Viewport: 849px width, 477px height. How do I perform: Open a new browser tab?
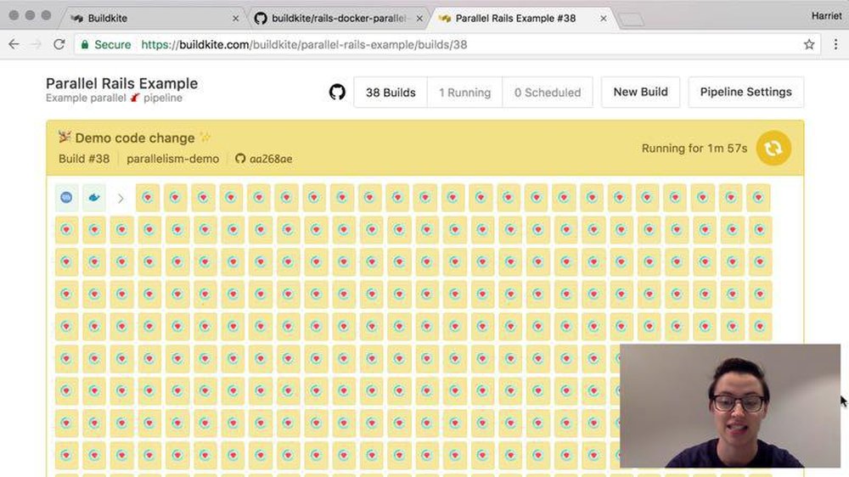(631, 20)
